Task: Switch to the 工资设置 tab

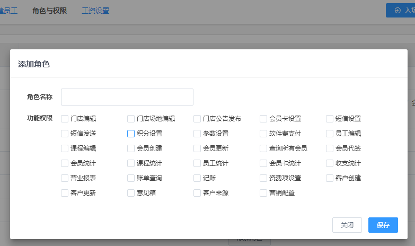Action: tap(95, 11)
